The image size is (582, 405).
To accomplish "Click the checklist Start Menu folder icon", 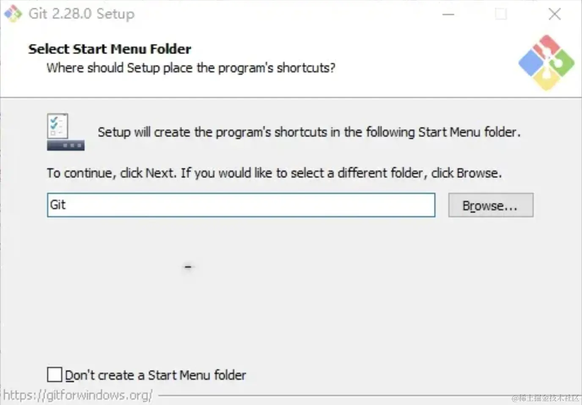I will (x=58, y=126).
